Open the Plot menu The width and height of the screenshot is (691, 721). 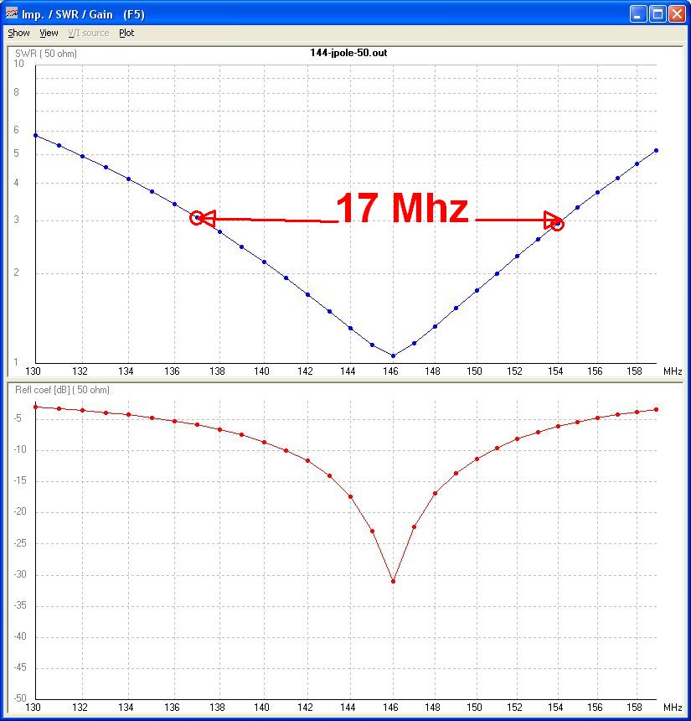coord(126,34)
